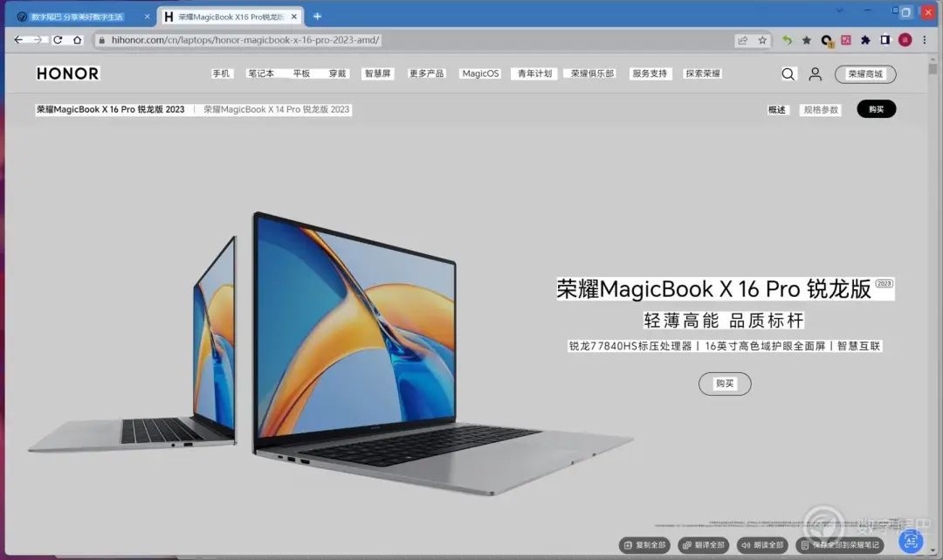Open the 智慧屏 navigation menu

pos(378,73)
